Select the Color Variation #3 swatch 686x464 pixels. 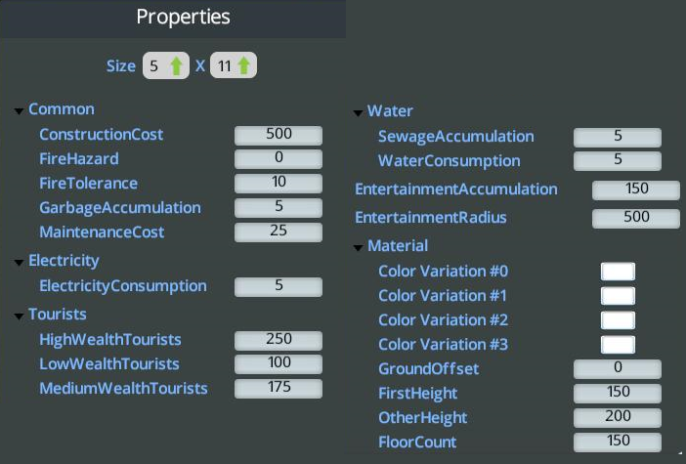tap(618, 345)
